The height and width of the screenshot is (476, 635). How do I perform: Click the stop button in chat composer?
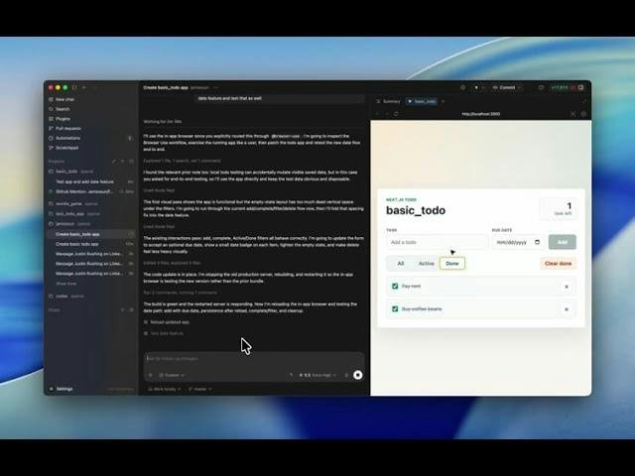[x=357, y=375]
